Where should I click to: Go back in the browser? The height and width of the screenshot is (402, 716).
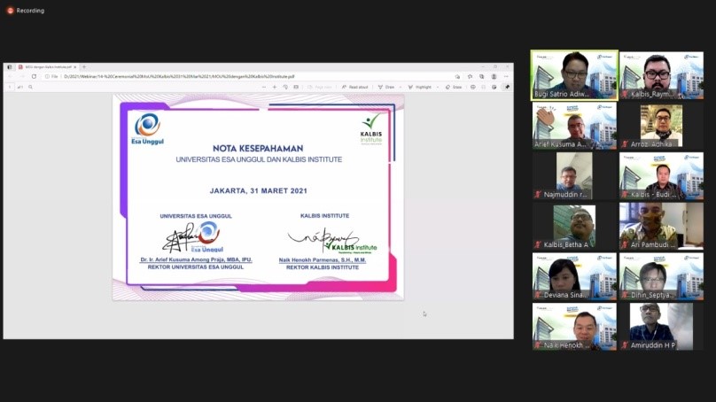pyautogui.click(x=11, y=76)
